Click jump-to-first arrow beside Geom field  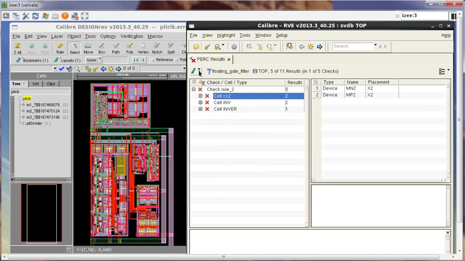(136, 60)
